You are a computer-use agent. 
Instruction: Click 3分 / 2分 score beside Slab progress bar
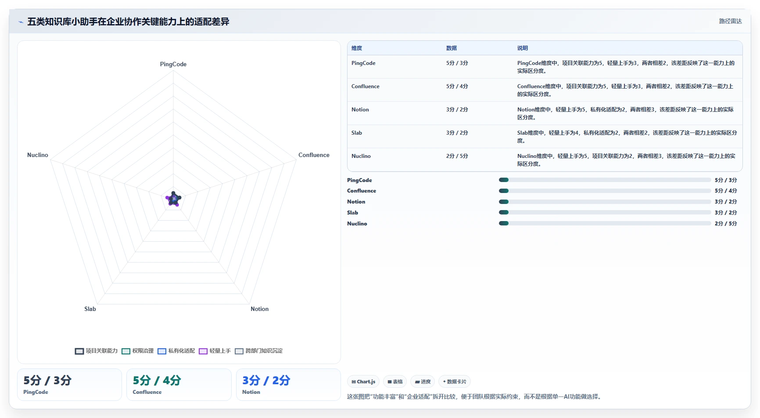[726, 213]
